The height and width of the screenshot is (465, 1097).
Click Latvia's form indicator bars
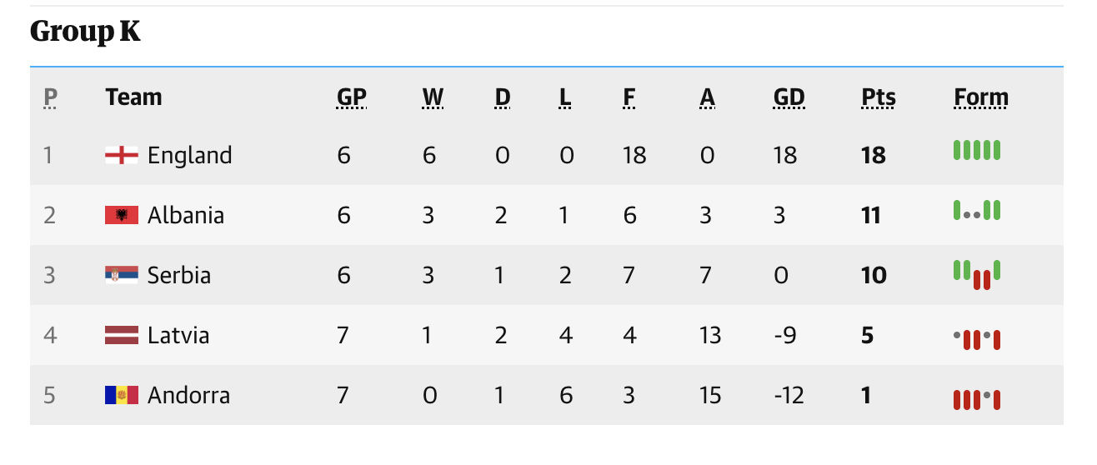click(x=976, y=338)
